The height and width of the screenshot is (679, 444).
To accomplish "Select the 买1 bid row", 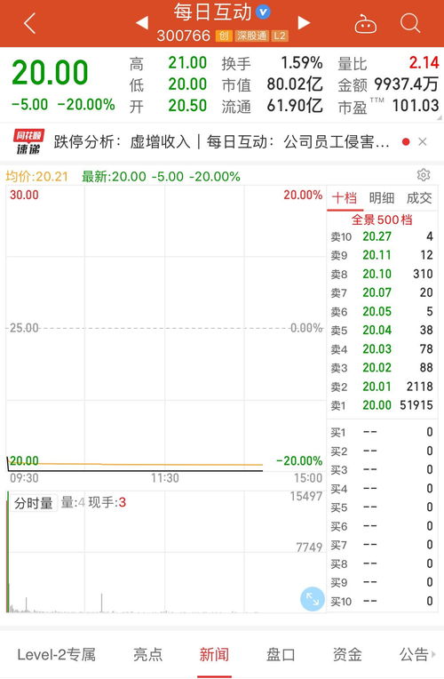I will point(381,432).
